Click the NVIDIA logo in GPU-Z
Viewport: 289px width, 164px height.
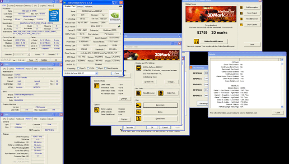coord(115,17)
